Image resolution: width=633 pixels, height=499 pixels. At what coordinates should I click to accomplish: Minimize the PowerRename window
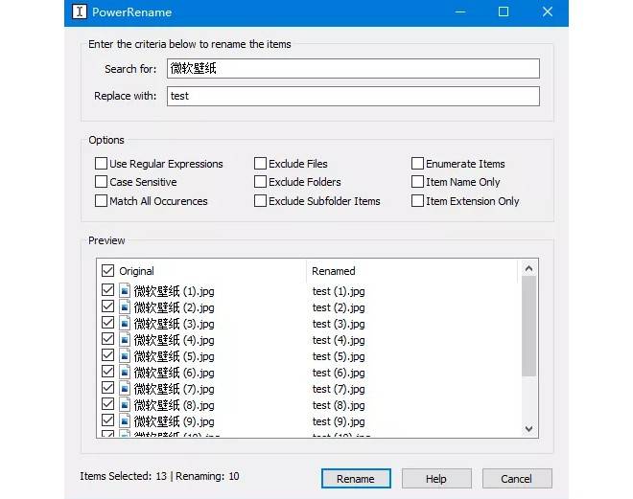(x=460, y=11)
